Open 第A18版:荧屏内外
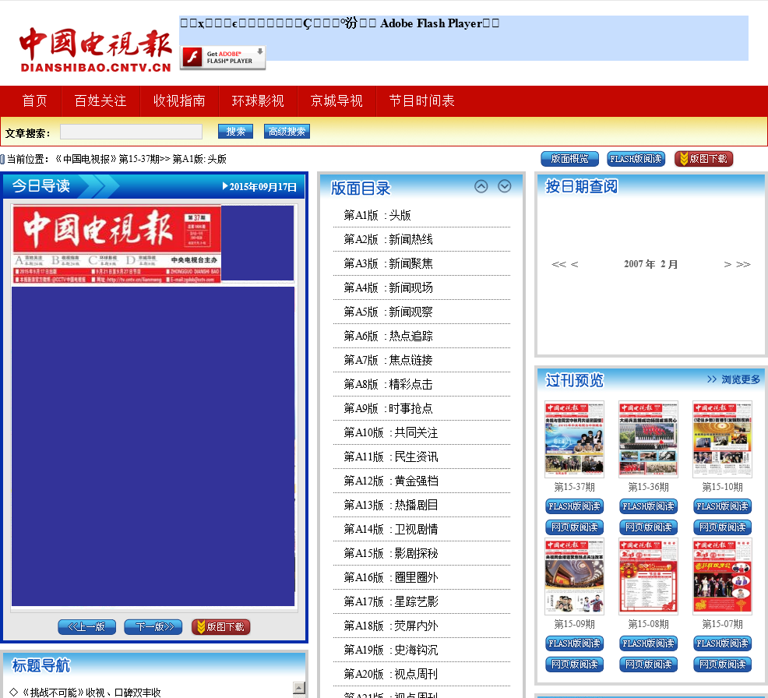This screenshot has height=698, width=768. [391, 626]
